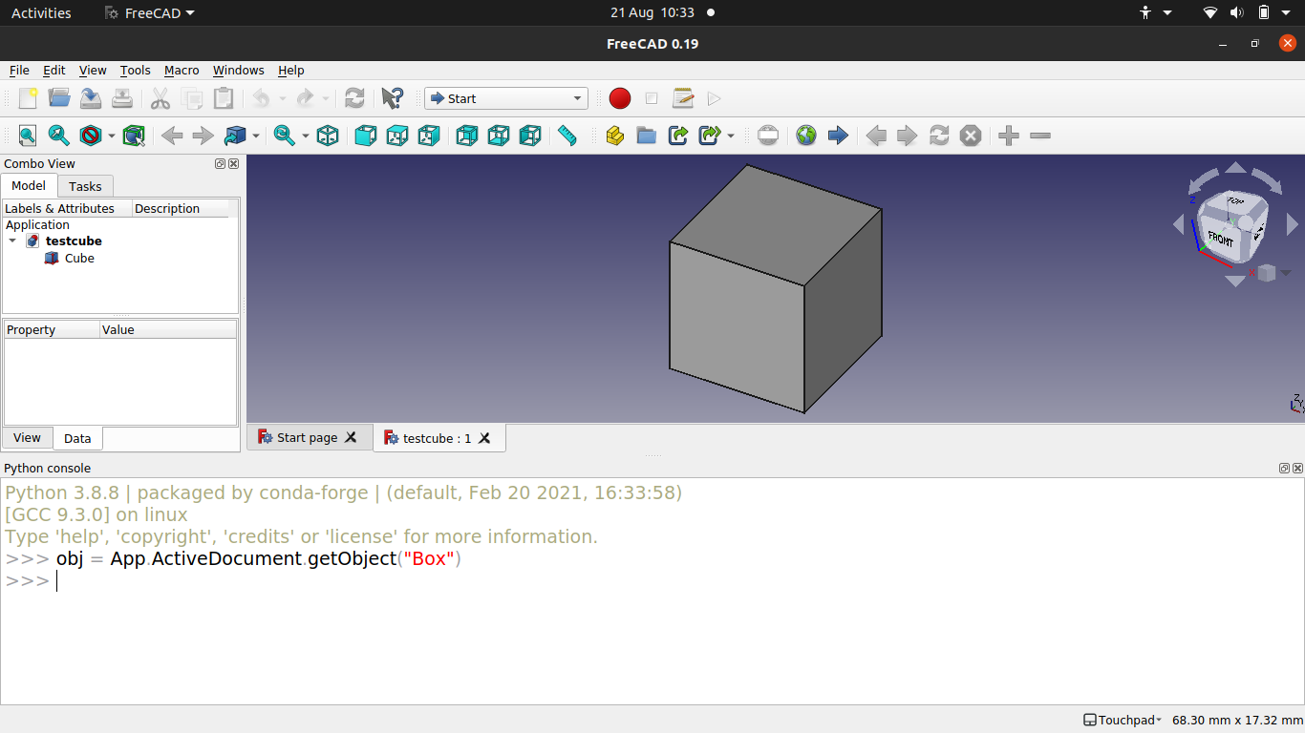Switch to Left view cube icon
The image size is (1305, 733).
tap(530, 136)
